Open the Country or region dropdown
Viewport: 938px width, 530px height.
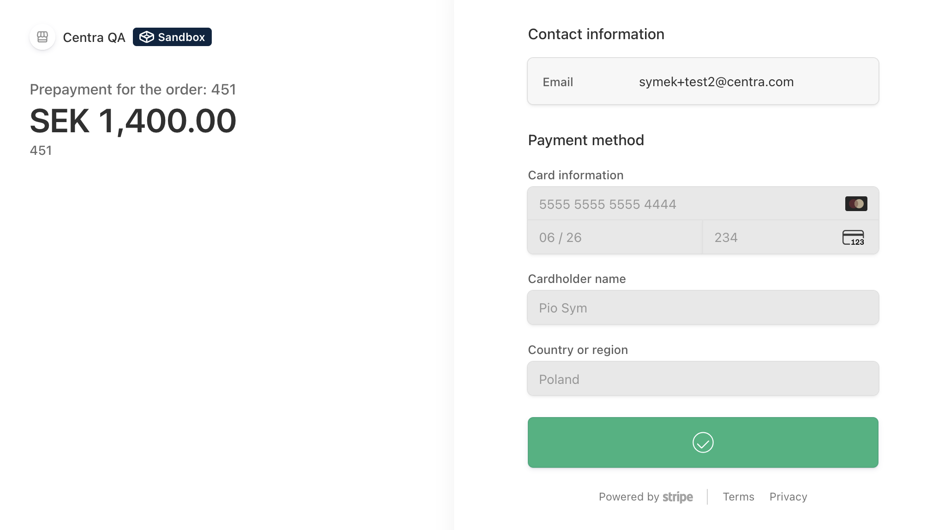703,379
